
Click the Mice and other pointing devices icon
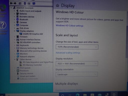point(18,51)
